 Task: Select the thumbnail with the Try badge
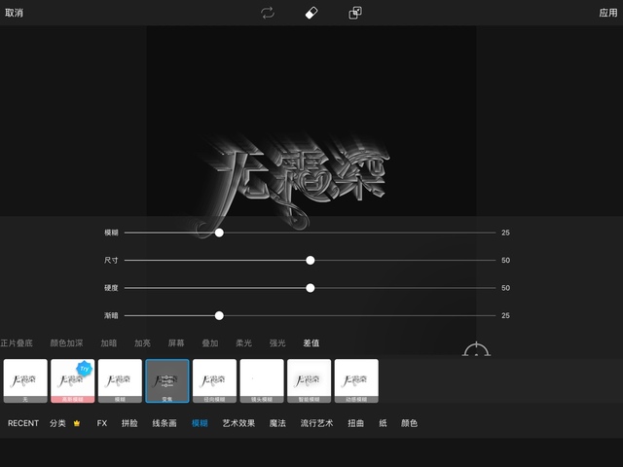73,380
